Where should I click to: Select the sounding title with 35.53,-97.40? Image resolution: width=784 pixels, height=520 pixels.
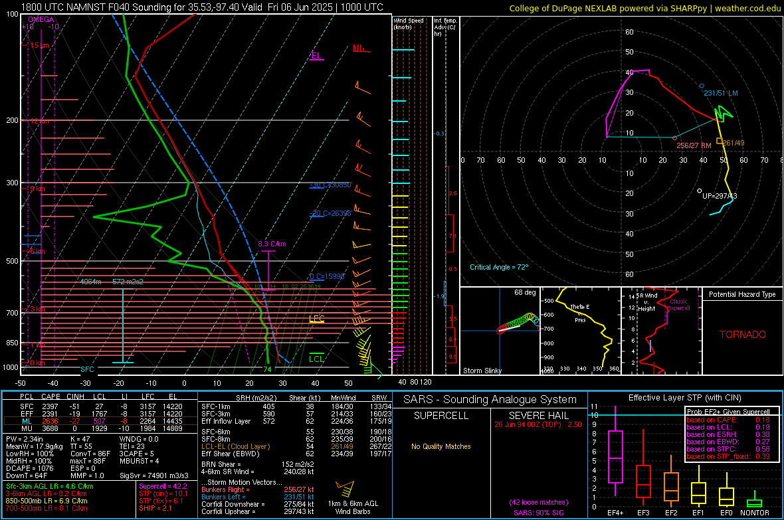[x=202, y=7]
